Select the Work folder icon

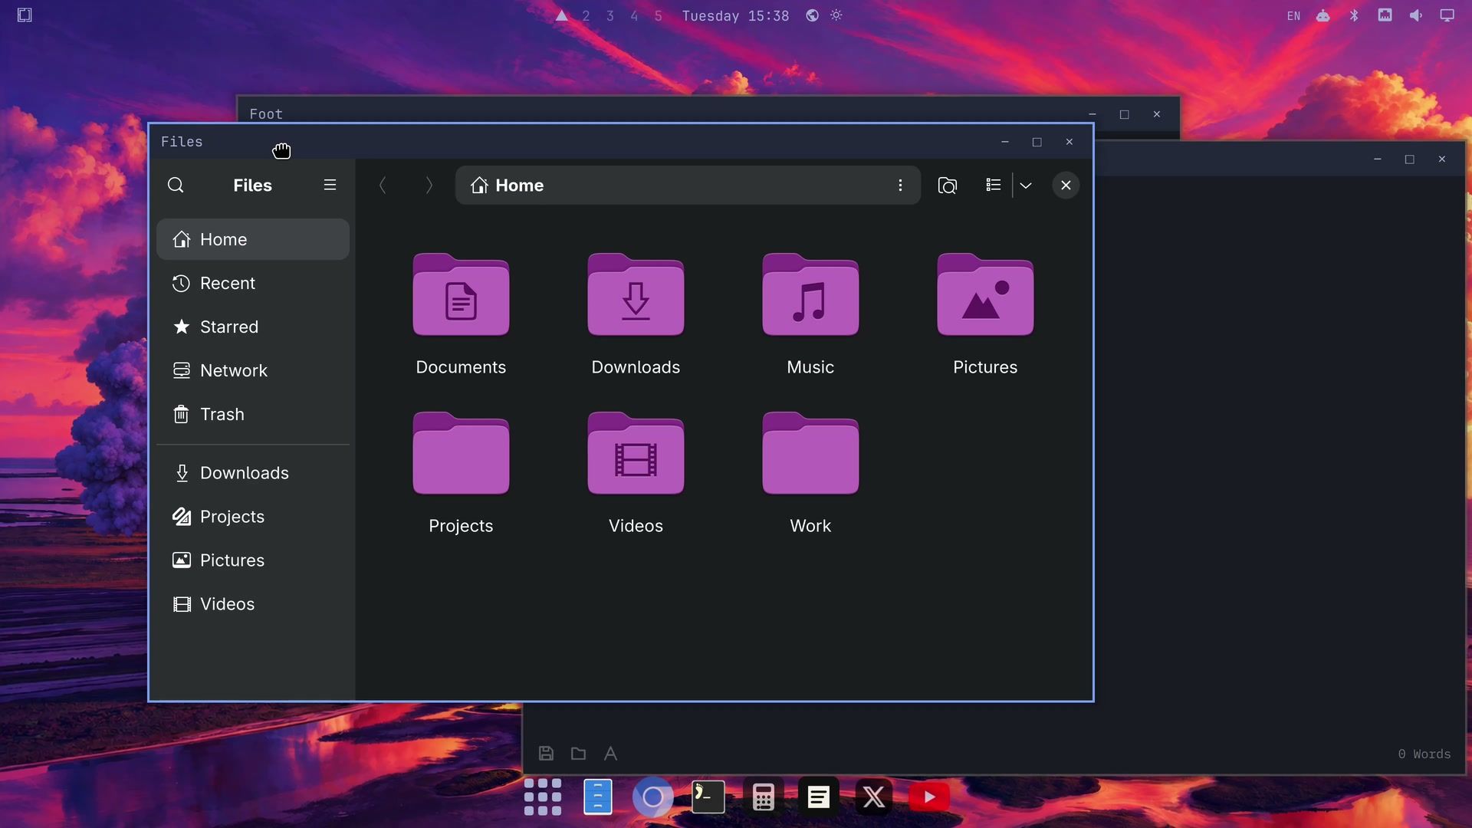[810, 454]
